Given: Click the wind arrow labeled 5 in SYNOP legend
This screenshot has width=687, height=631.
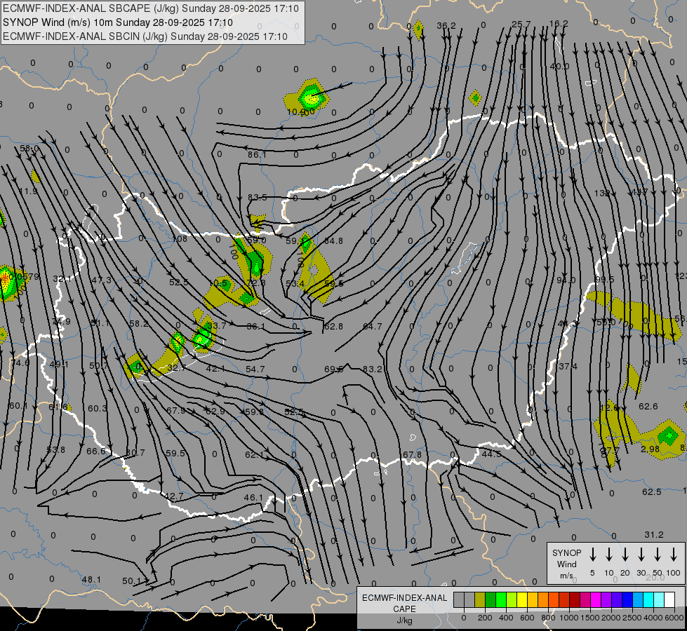Looking at the screenshot, I should coord(592,555).
